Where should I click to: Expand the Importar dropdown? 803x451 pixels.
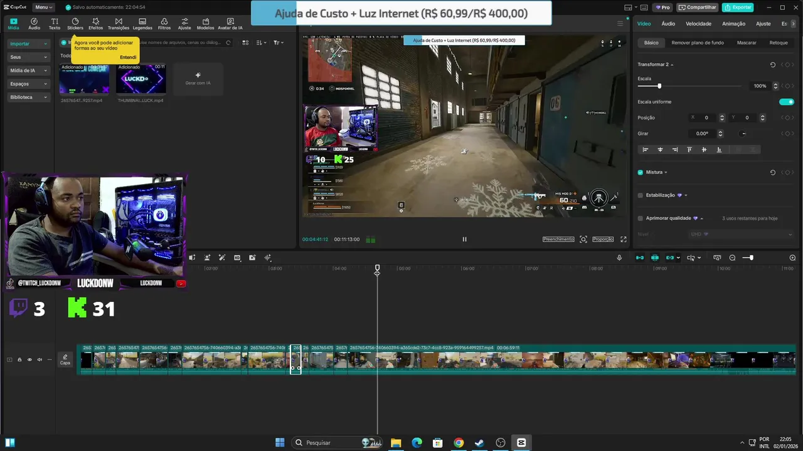click(x=28, y=44)
